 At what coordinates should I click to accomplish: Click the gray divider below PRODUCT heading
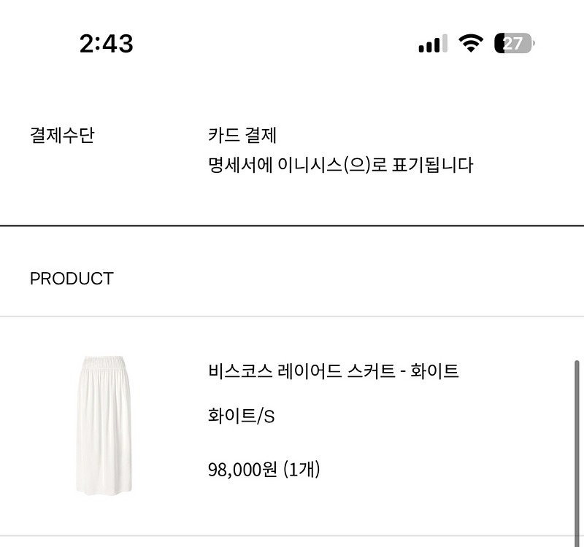[x=292, y=317]
